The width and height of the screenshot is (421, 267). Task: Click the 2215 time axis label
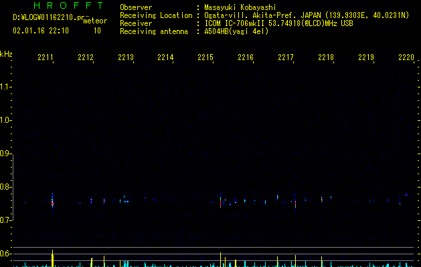click(205, 57)
